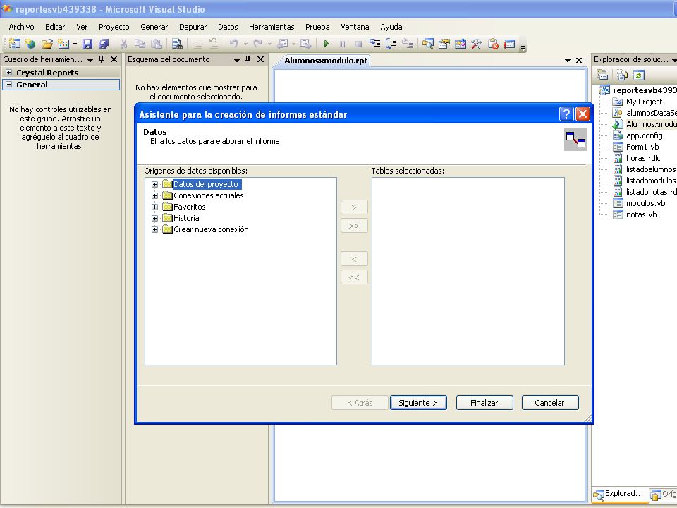Screen dimensions: 677x508
Task: Click the Step Into toolbar icon
Action: tap(374, 44)
